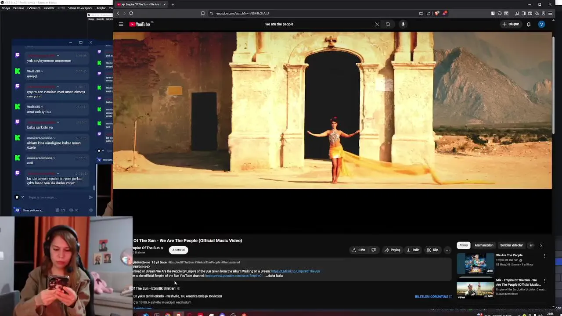Image resolution: width=562 pixels, height=316 pixels.
Task: Open the youtube.com/user/EmpireOf... link
Action: click(x=234, y=276)
